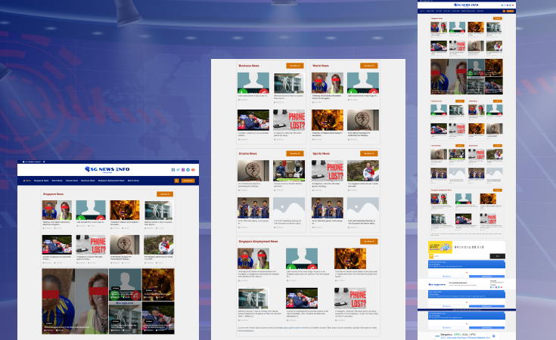Click See More button beside World News
The image size is (556, 340).
[369, 66]
